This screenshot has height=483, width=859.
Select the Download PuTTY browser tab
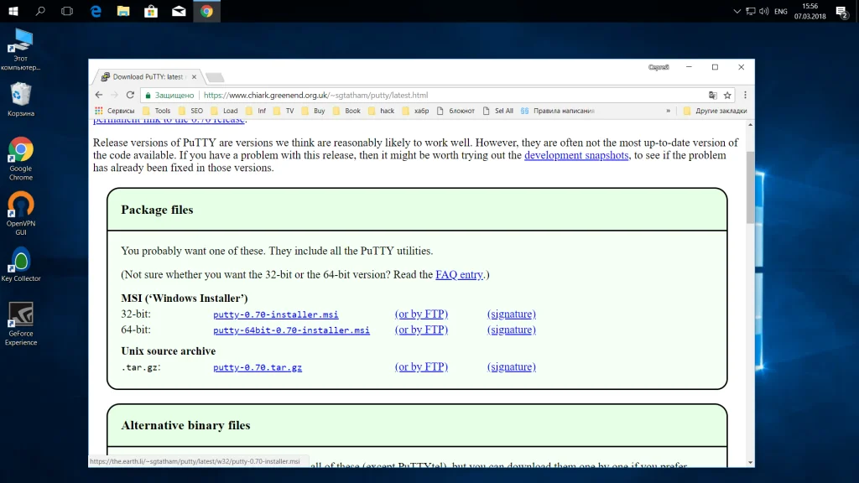(147, 76)
